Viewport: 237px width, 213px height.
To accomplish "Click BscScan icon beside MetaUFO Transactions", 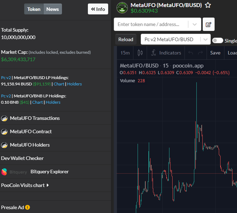I will tap(4, 118).
